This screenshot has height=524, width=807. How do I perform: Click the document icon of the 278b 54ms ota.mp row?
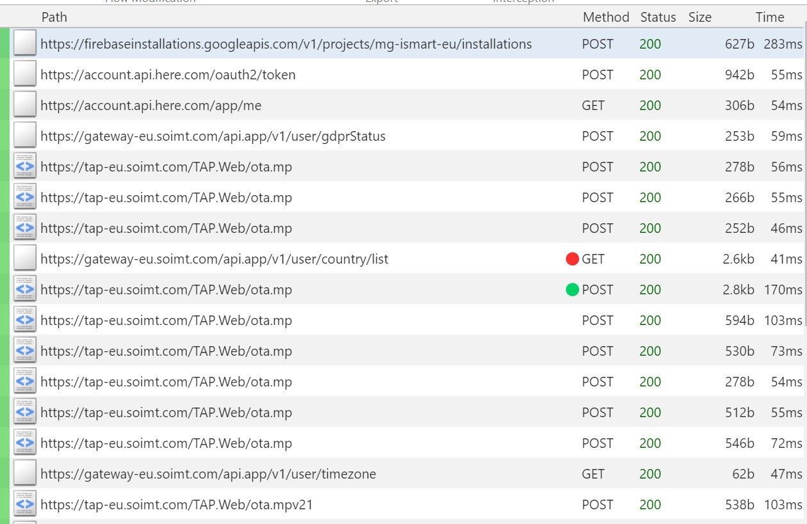(25, 381)
